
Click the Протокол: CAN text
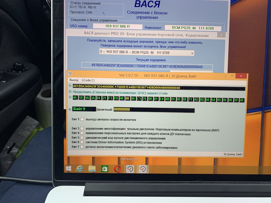pyautogui.click(x=81, y=12)
